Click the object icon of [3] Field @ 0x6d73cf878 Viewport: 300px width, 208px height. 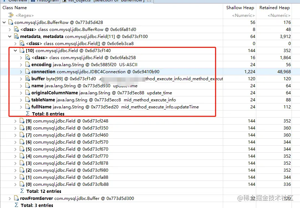click(22, 163)
